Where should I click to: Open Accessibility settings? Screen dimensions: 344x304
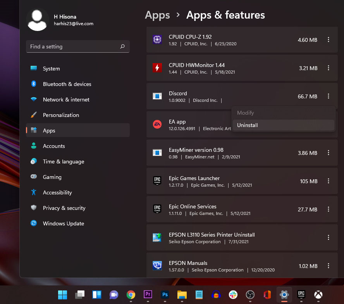pyautogui.click(x=77, y=192)
